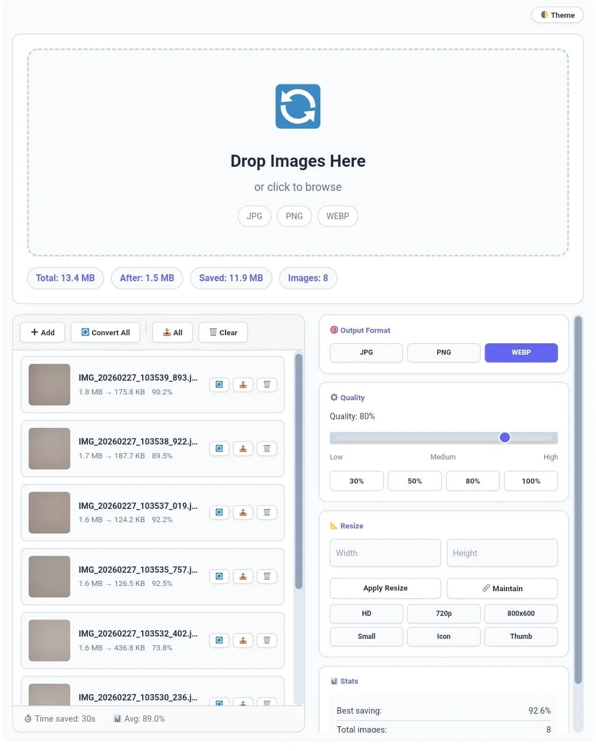Choose the 30% quality preset
596x751 pixels.
coord(356,481)
